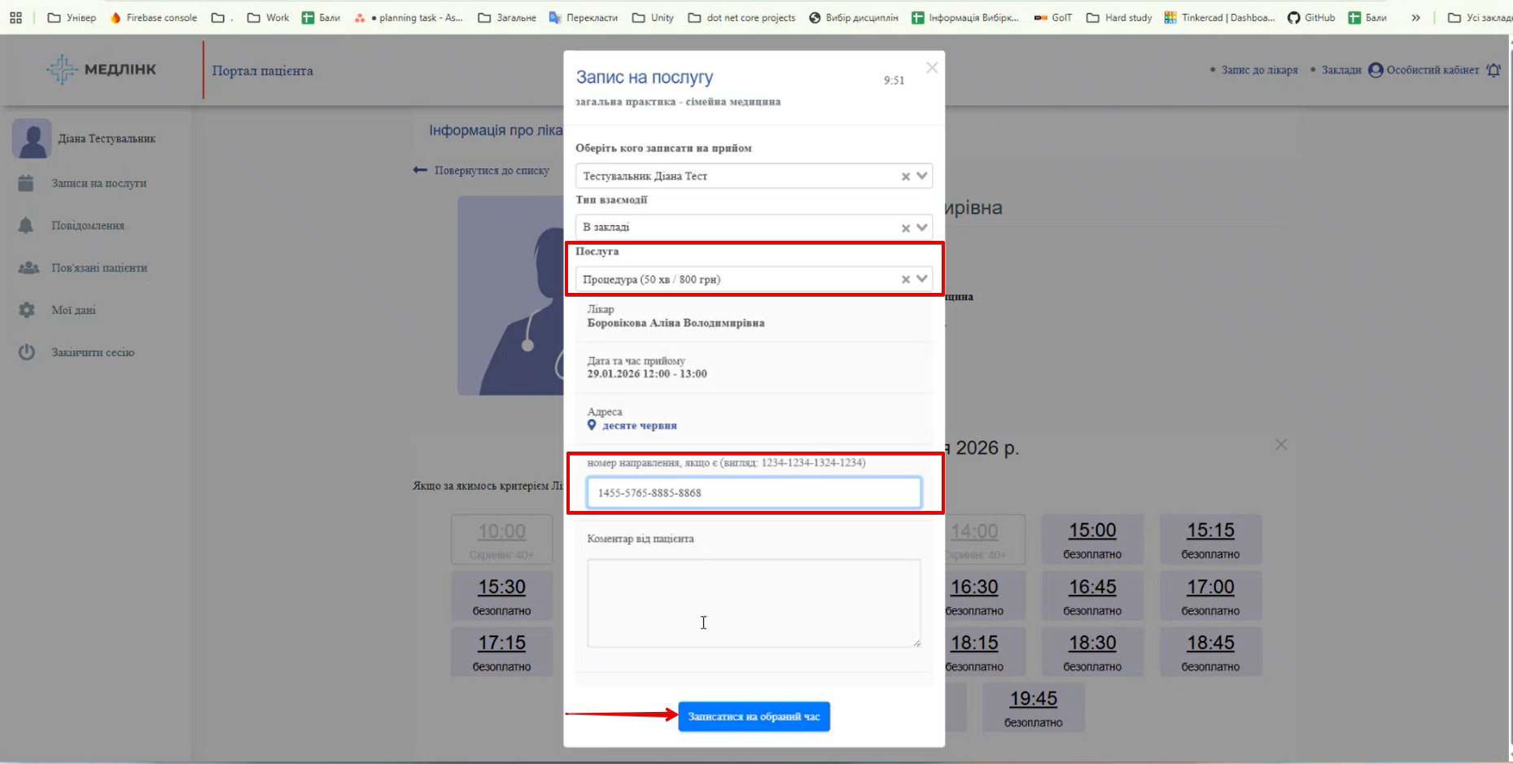Image resolution: width=1513 pixels, height=764 pixels.
Task: Click the map pin icon near десяте червня
Action: [x=592, y=426]
